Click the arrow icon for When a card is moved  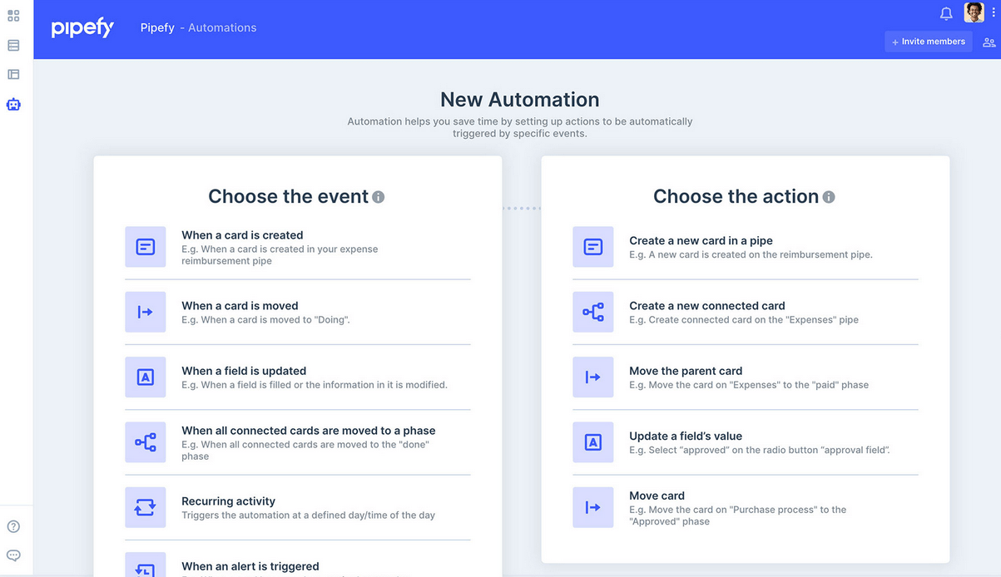pyautogui.click(x=146, y=312)
